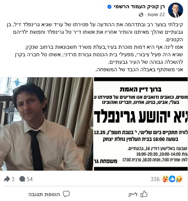Open the photo of man in tie

[47, 124]
